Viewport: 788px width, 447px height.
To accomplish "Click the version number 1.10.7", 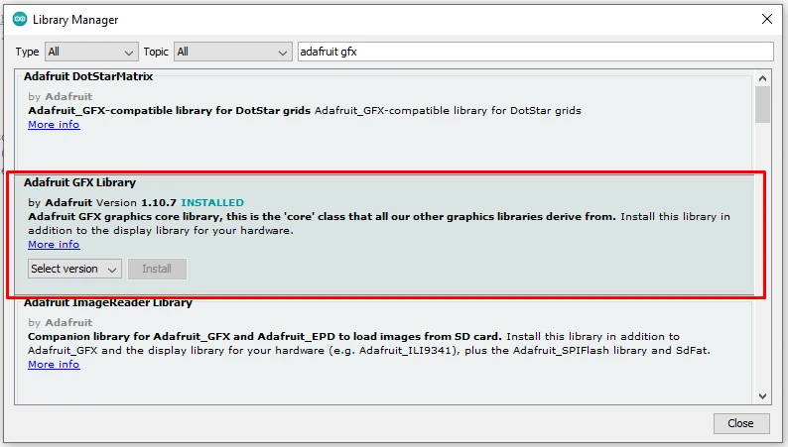I will (159, 202).
